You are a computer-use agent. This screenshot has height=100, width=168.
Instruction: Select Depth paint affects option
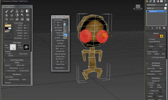tap(21, 79)
